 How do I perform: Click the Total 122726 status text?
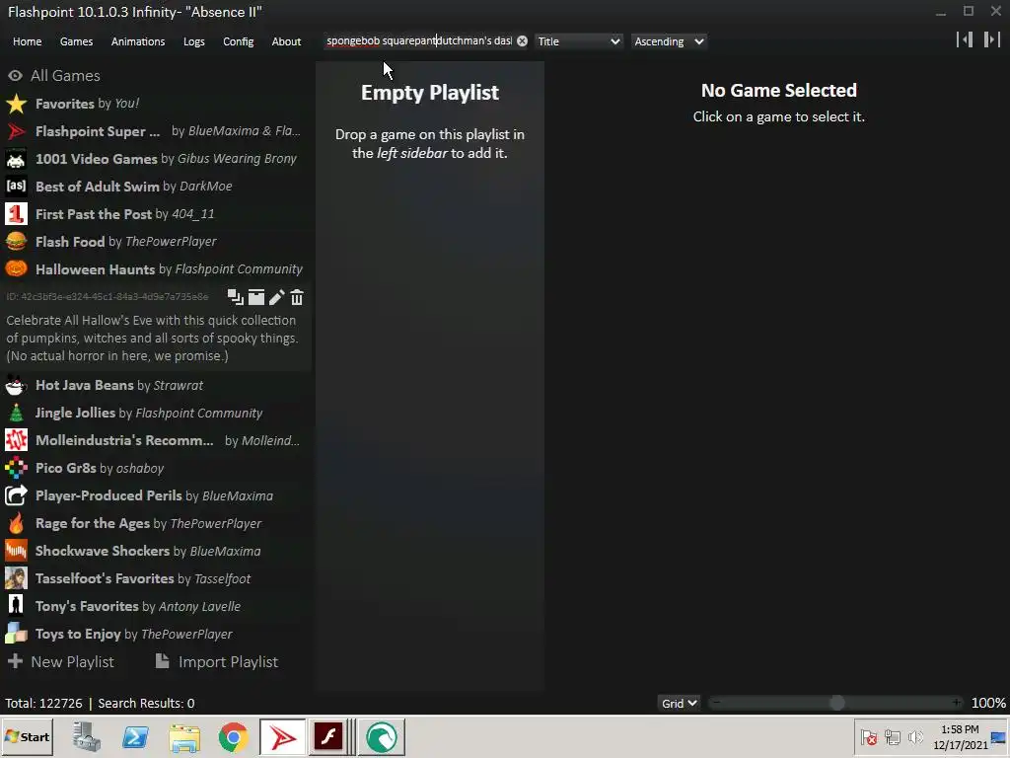tap(43, 703)
